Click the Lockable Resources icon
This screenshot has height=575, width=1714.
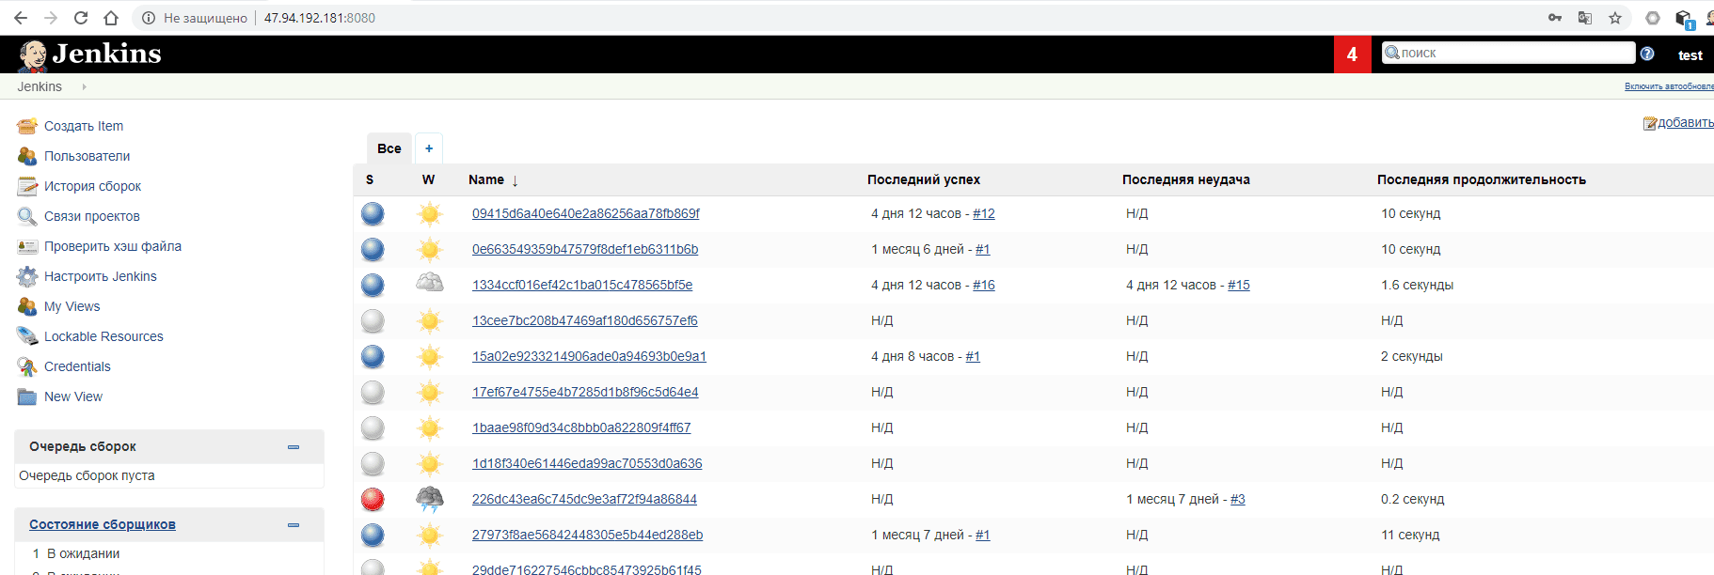point(27,336)
